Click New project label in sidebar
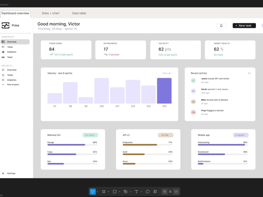The height and width of the screenshot is (197, 263). [x=13, y=85]
